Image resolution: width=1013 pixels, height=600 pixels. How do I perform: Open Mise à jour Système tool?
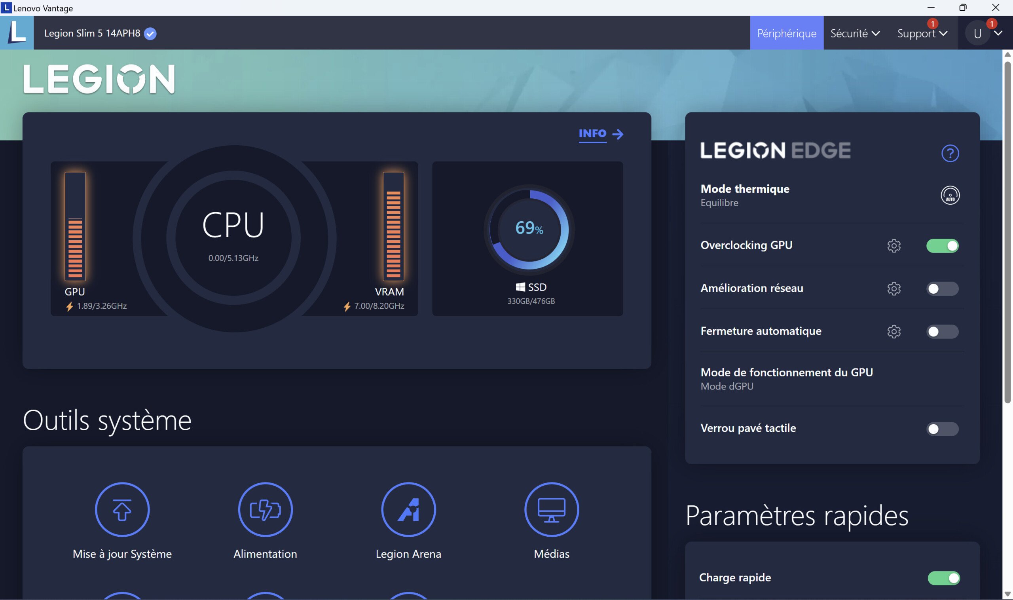point(122,509)
